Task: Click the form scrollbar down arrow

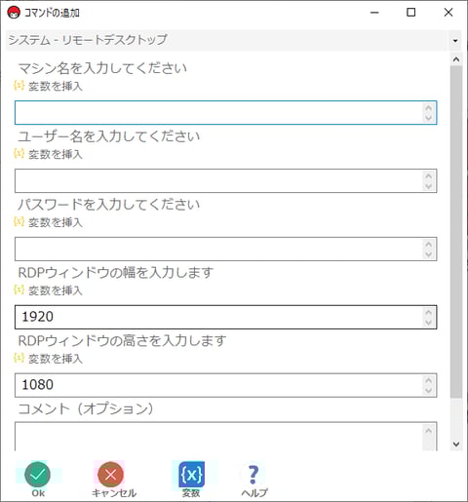Action: 456,444
